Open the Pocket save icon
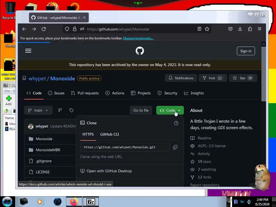 click(x=230, y=29)
